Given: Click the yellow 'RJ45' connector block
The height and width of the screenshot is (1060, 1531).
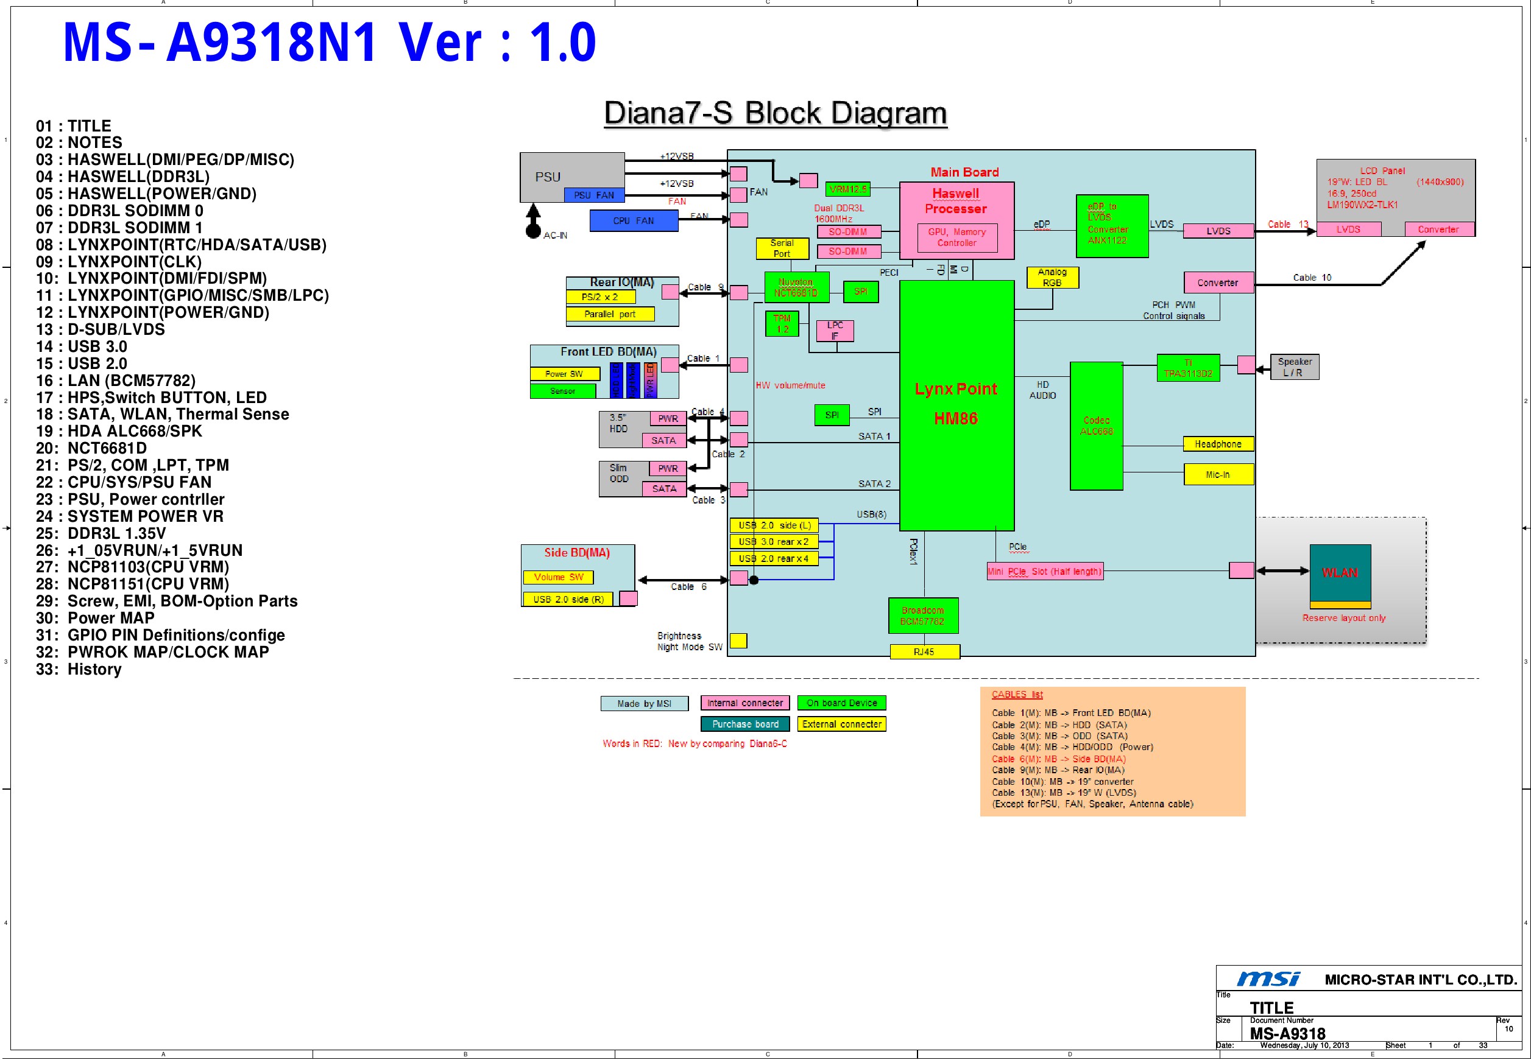Looking at the screenshot, I should (x=924, y=651).
